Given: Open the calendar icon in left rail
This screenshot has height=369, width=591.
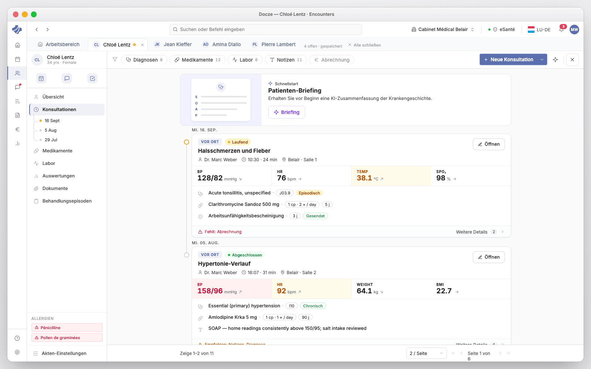Looking at the screenshot, I should [x=17, y=59].
